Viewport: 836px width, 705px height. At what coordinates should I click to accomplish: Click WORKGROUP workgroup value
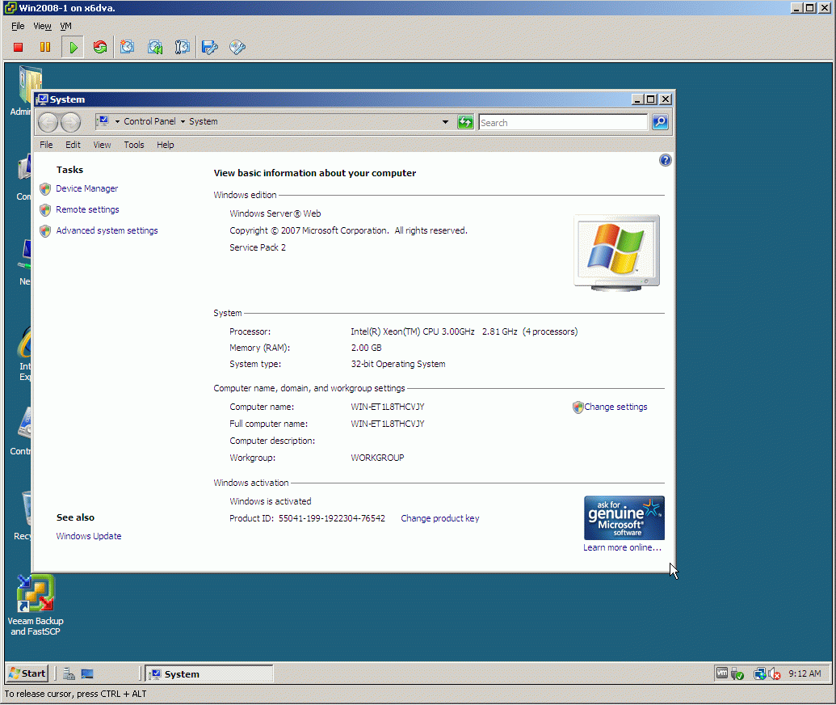[x=377, y=458]
